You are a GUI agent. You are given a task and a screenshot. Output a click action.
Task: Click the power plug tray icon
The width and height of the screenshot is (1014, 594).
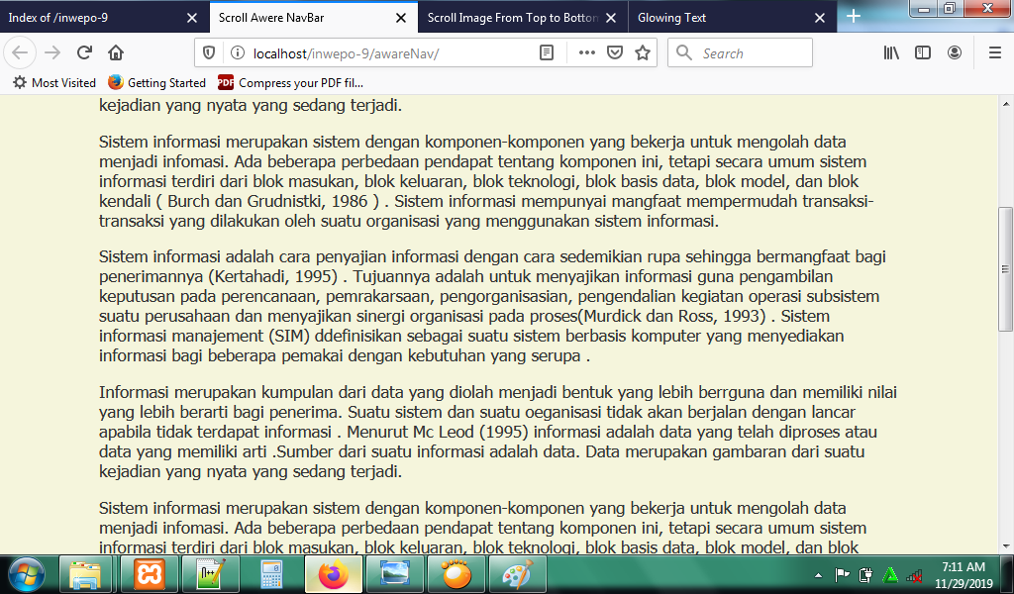pos(865,574)
